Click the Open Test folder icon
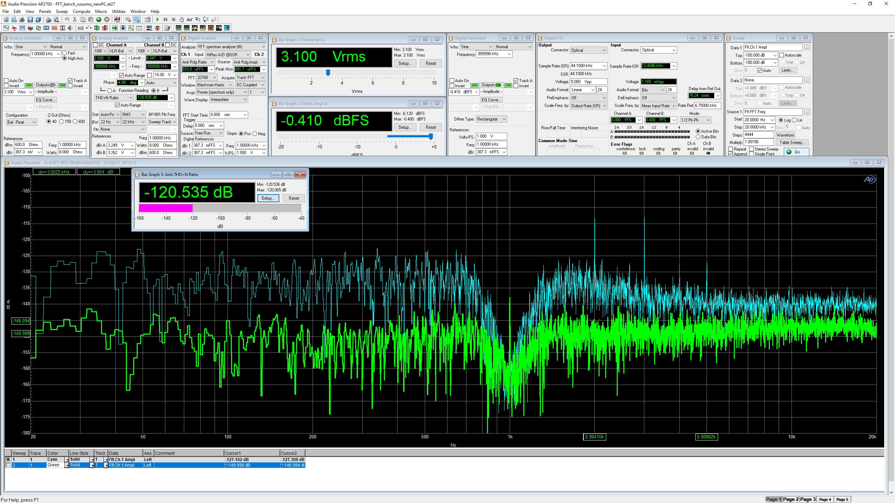 tap(22, 20)
